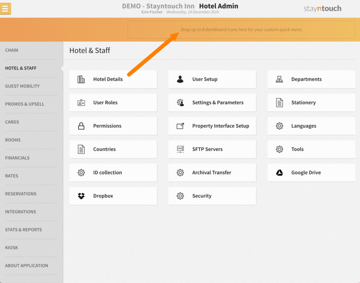The height and width of the screenshot is (283, 360).
Task: Open STATS & REPORTS sidebar section
Action: [23, 230]
